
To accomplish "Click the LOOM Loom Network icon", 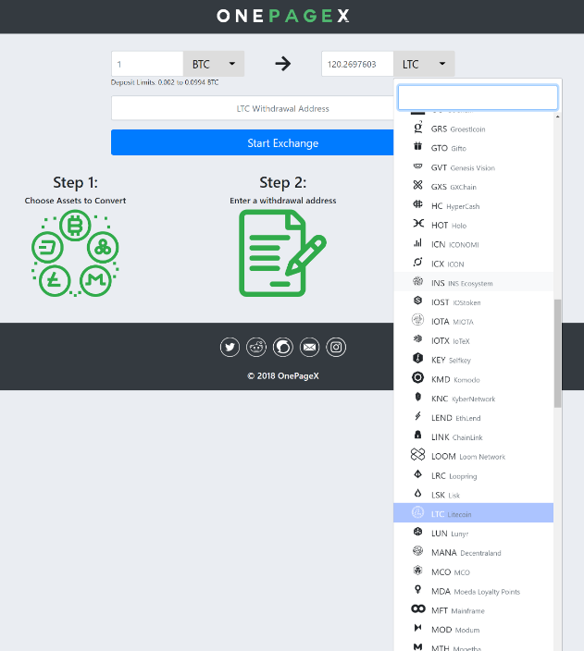I will pos(417,455).
